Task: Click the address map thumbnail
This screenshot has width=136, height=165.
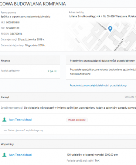Action: (x=102, y=36)
